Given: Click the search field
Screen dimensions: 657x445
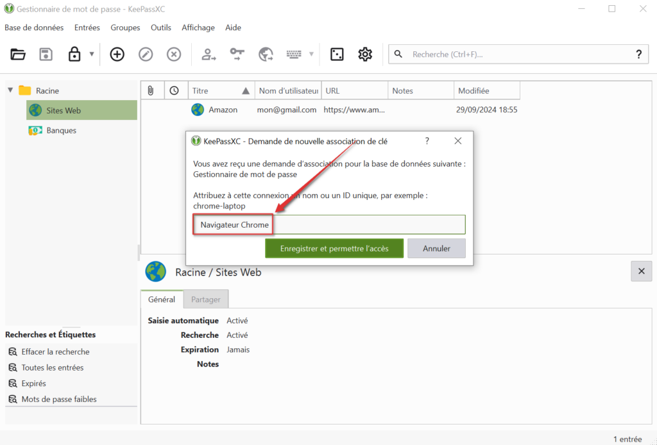Looking at the screenshot, I should tap(513, 55).
